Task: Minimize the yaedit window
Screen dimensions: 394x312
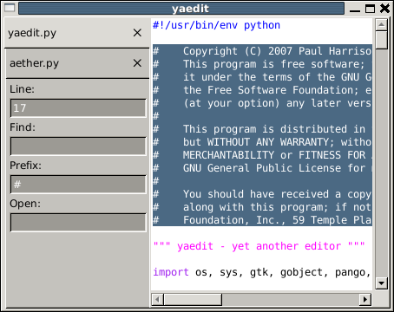Action: click(355, 9)
